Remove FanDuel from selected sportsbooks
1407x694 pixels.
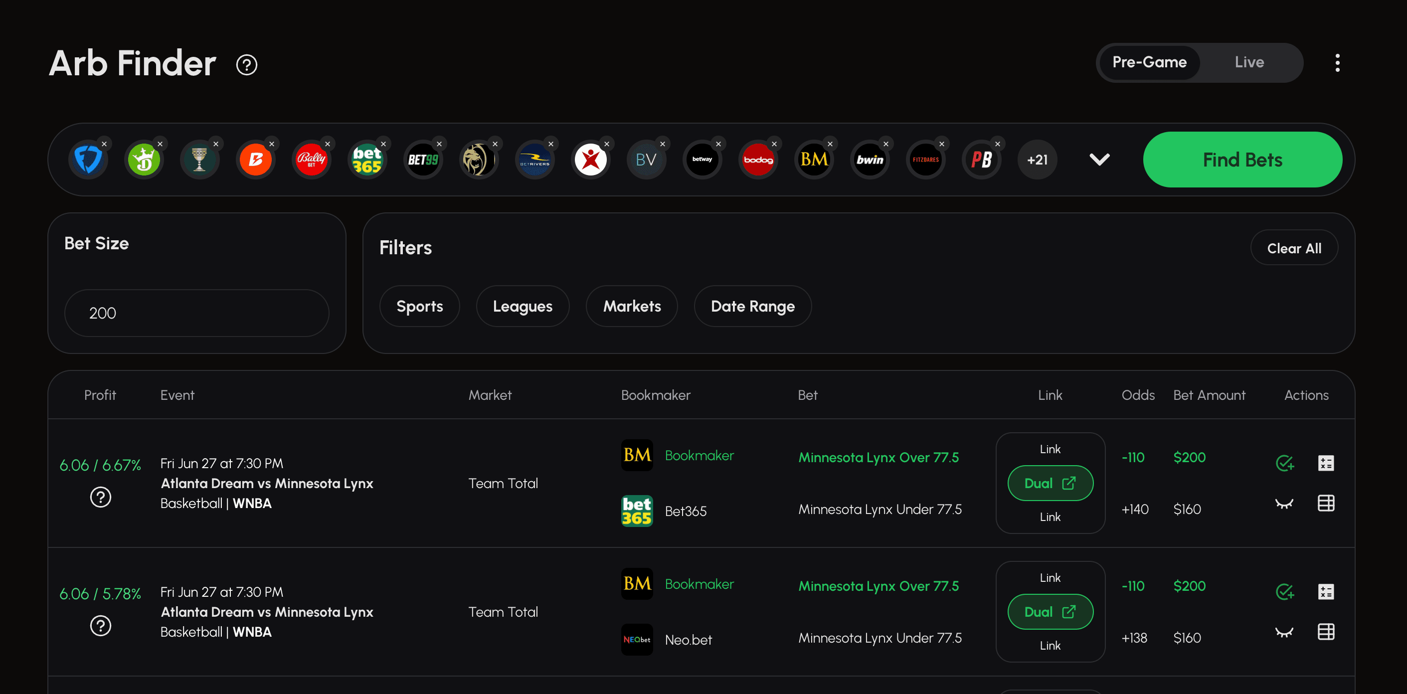click(x=104, y=144)
